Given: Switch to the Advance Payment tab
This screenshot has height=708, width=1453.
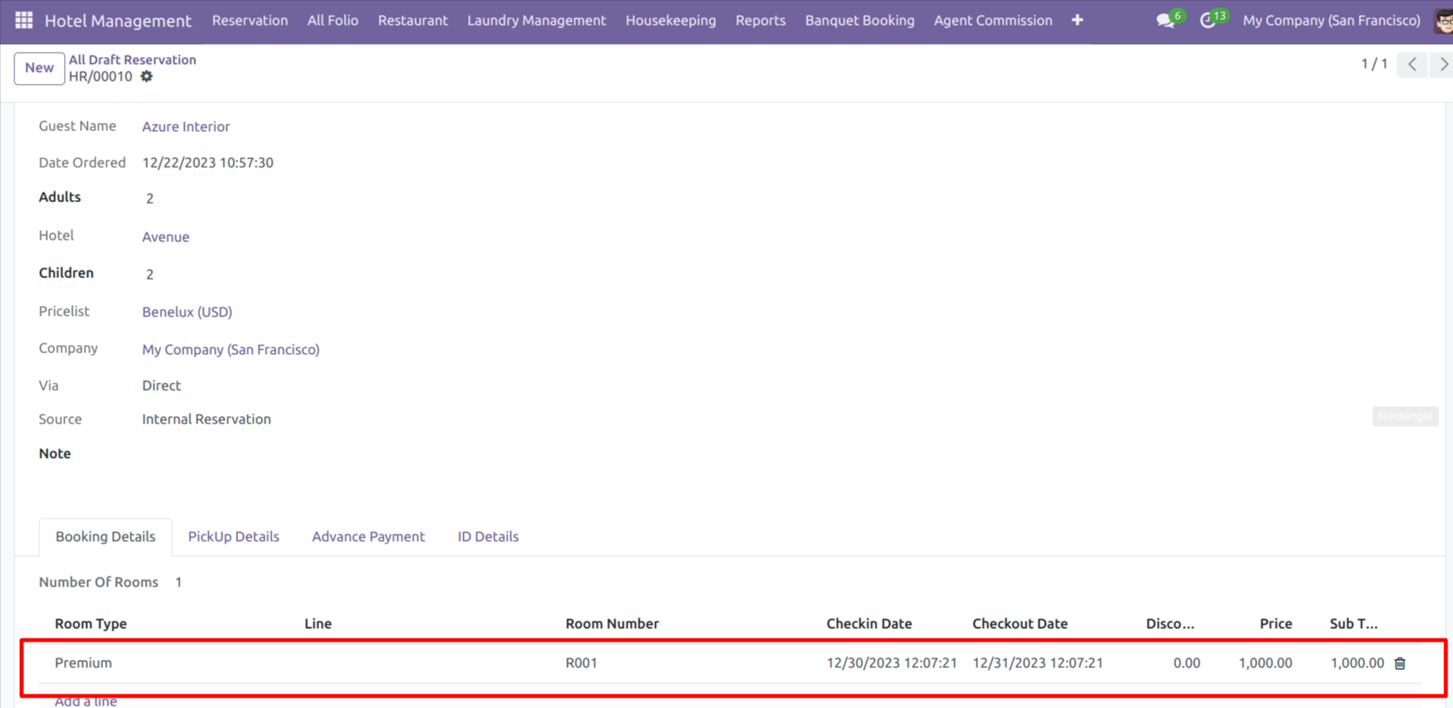Looking at the screenshot, I should (368, 537).
